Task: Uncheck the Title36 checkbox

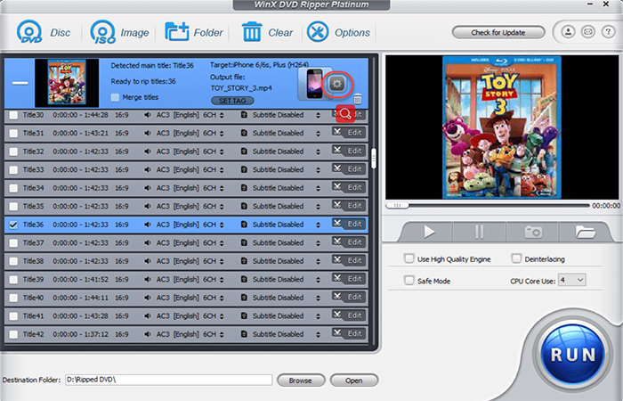Action: coord(13,225)
